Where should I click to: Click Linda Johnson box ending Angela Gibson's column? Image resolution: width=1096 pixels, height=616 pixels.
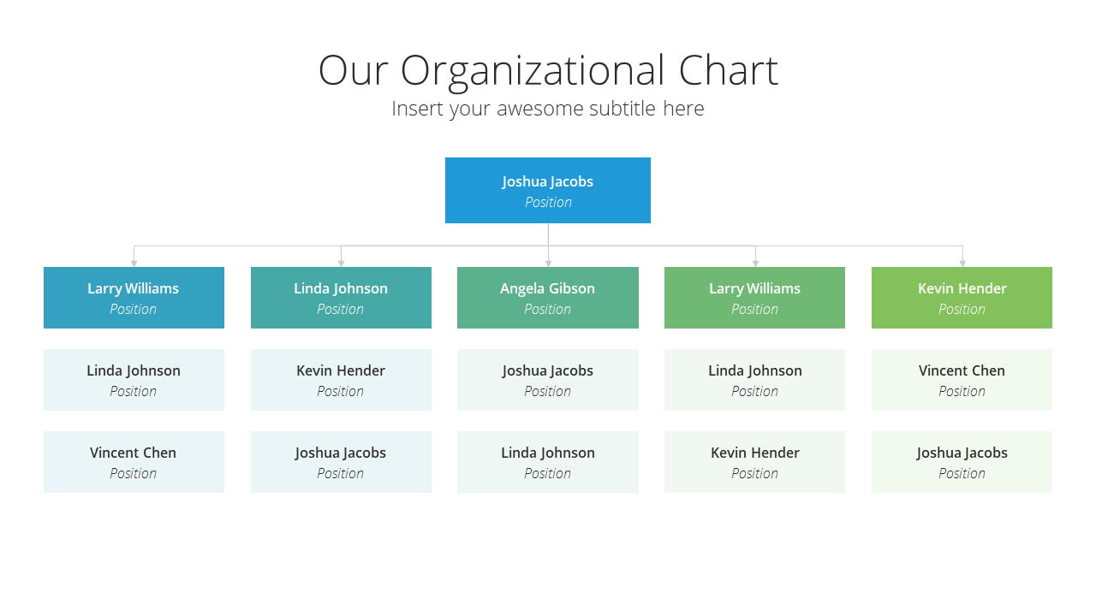pyautogui.click(x=548, y=462)
